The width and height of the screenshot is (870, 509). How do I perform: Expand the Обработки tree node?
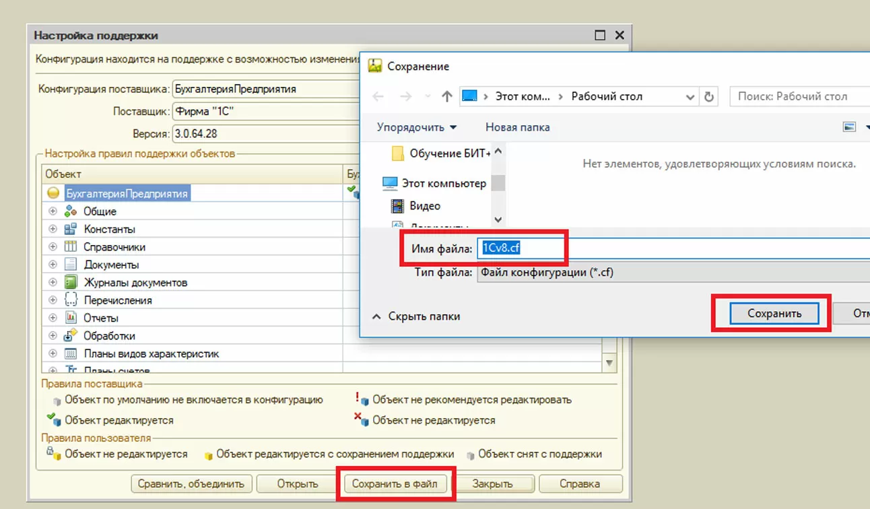coord(53,335)
